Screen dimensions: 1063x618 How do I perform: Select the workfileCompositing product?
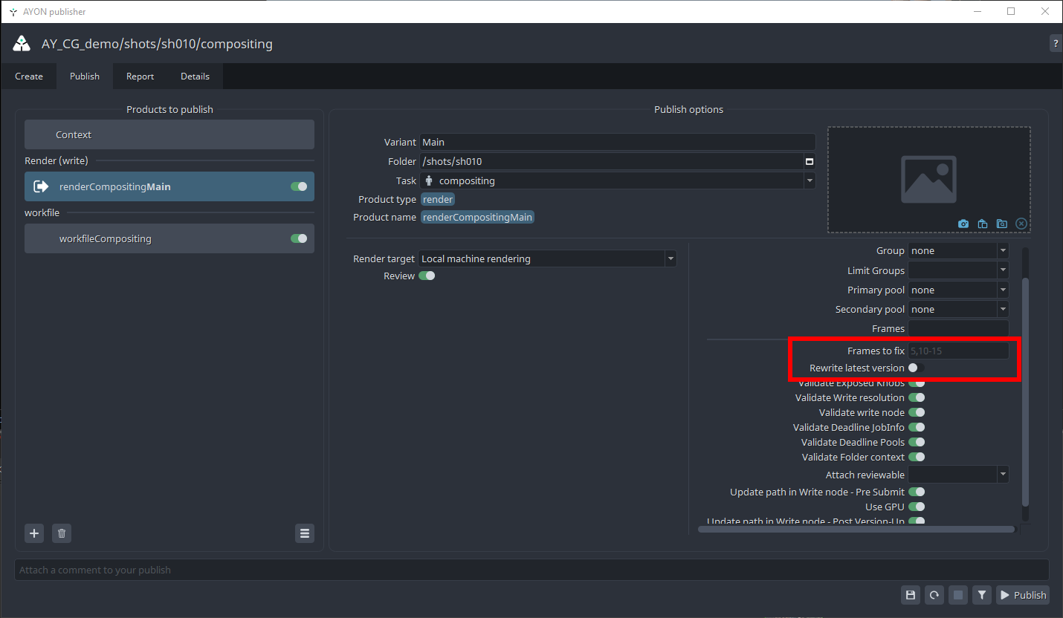[x=169, y=238]
